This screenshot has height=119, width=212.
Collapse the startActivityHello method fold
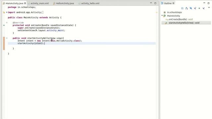7,38
